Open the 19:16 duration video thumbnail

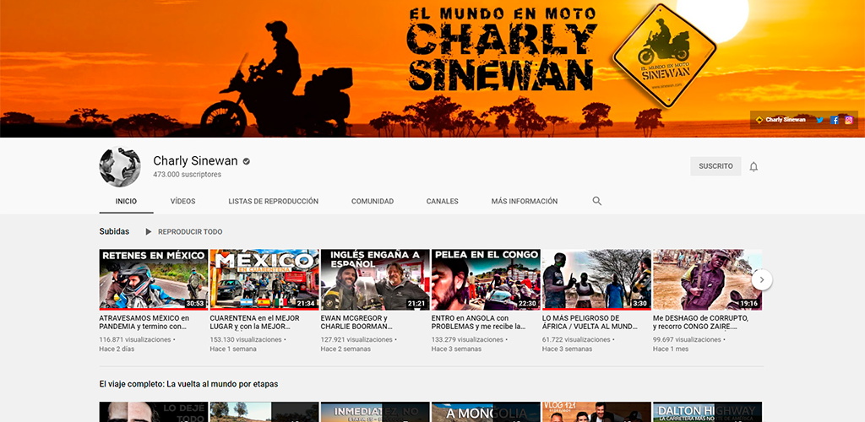tap(708, 279)
